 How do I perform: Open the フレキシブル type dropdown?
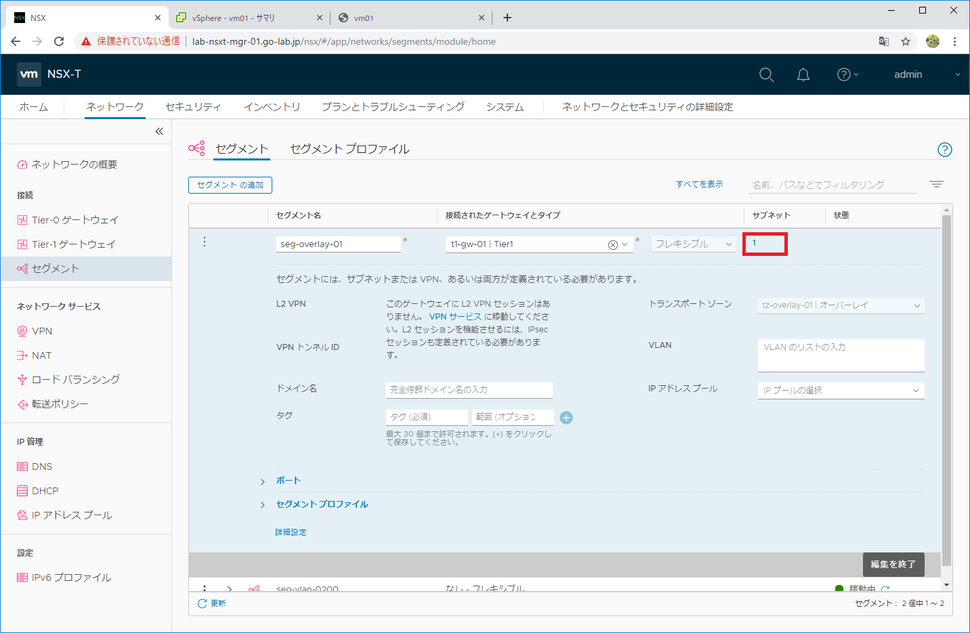pos(694,244)
